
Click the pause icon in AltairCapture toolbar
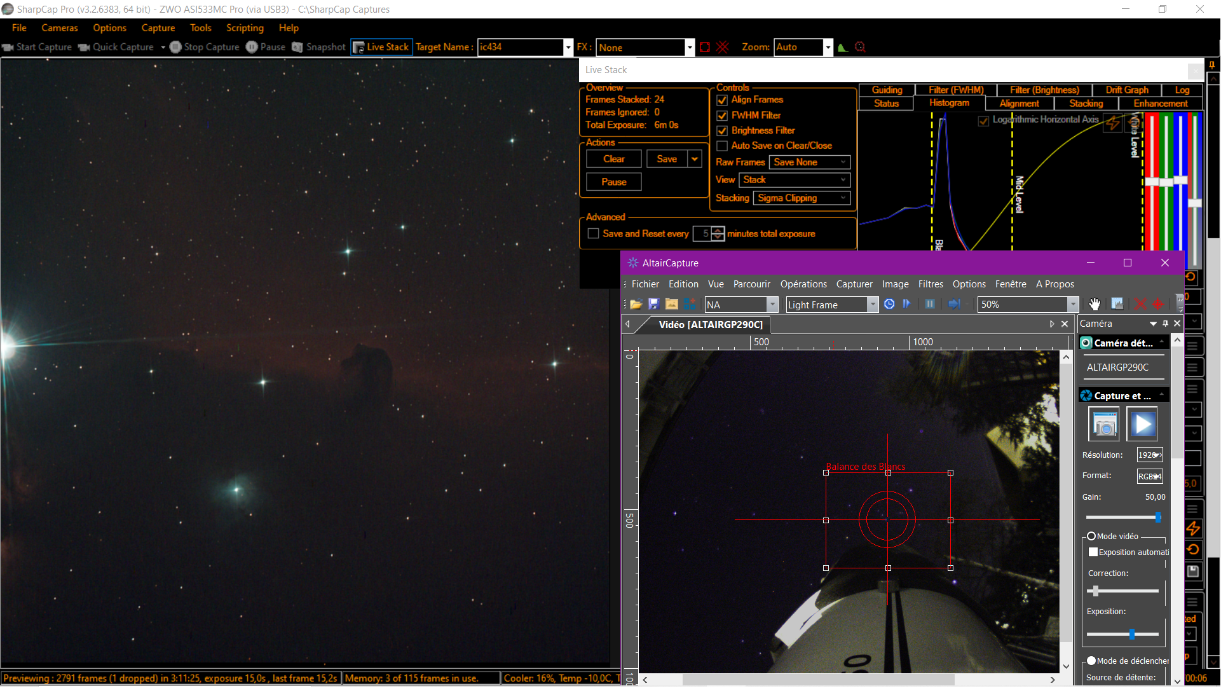(930, 305)
